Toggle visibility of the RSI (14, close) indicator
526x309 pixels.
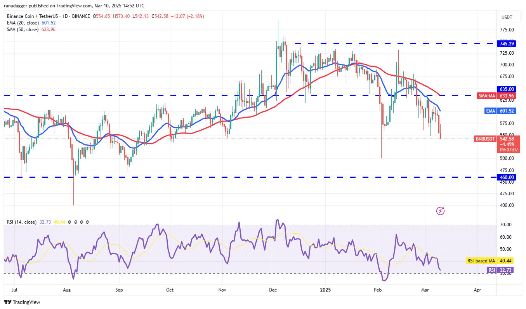21,222
